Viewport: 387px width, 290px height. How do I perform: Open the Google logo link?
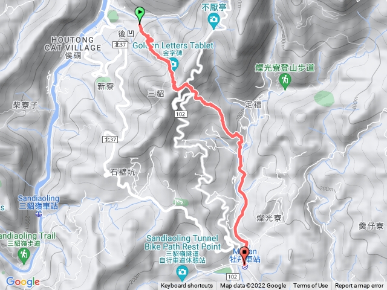click(x=23, y=282)
